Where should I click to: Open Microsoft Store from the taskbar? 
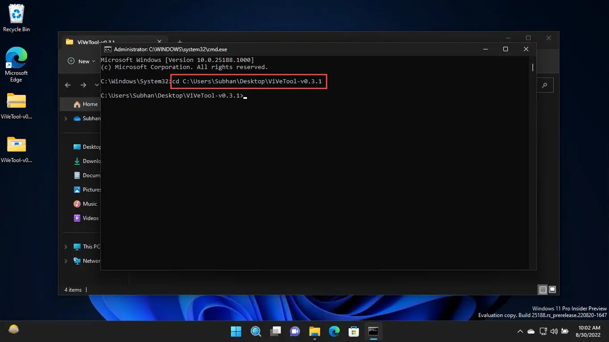(354, 331)
